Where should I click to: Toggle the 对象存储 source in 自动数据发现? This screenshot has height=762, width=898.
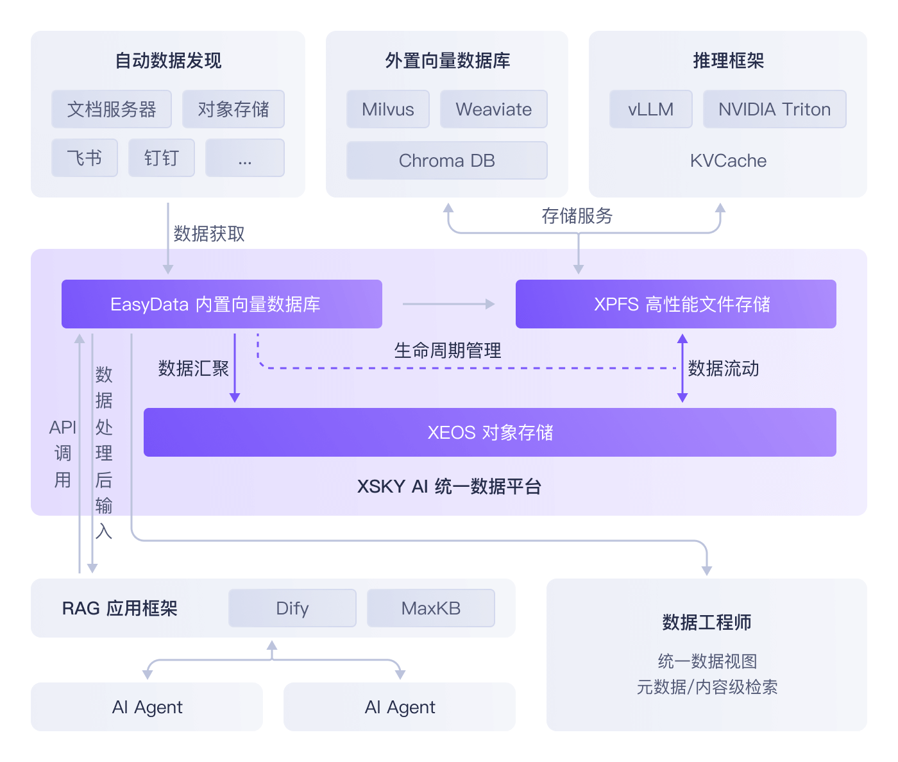pyautogui.click(x=233, y=109)
